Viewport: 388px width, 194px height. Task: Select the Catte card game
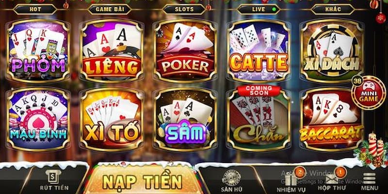tap(259, 50)
